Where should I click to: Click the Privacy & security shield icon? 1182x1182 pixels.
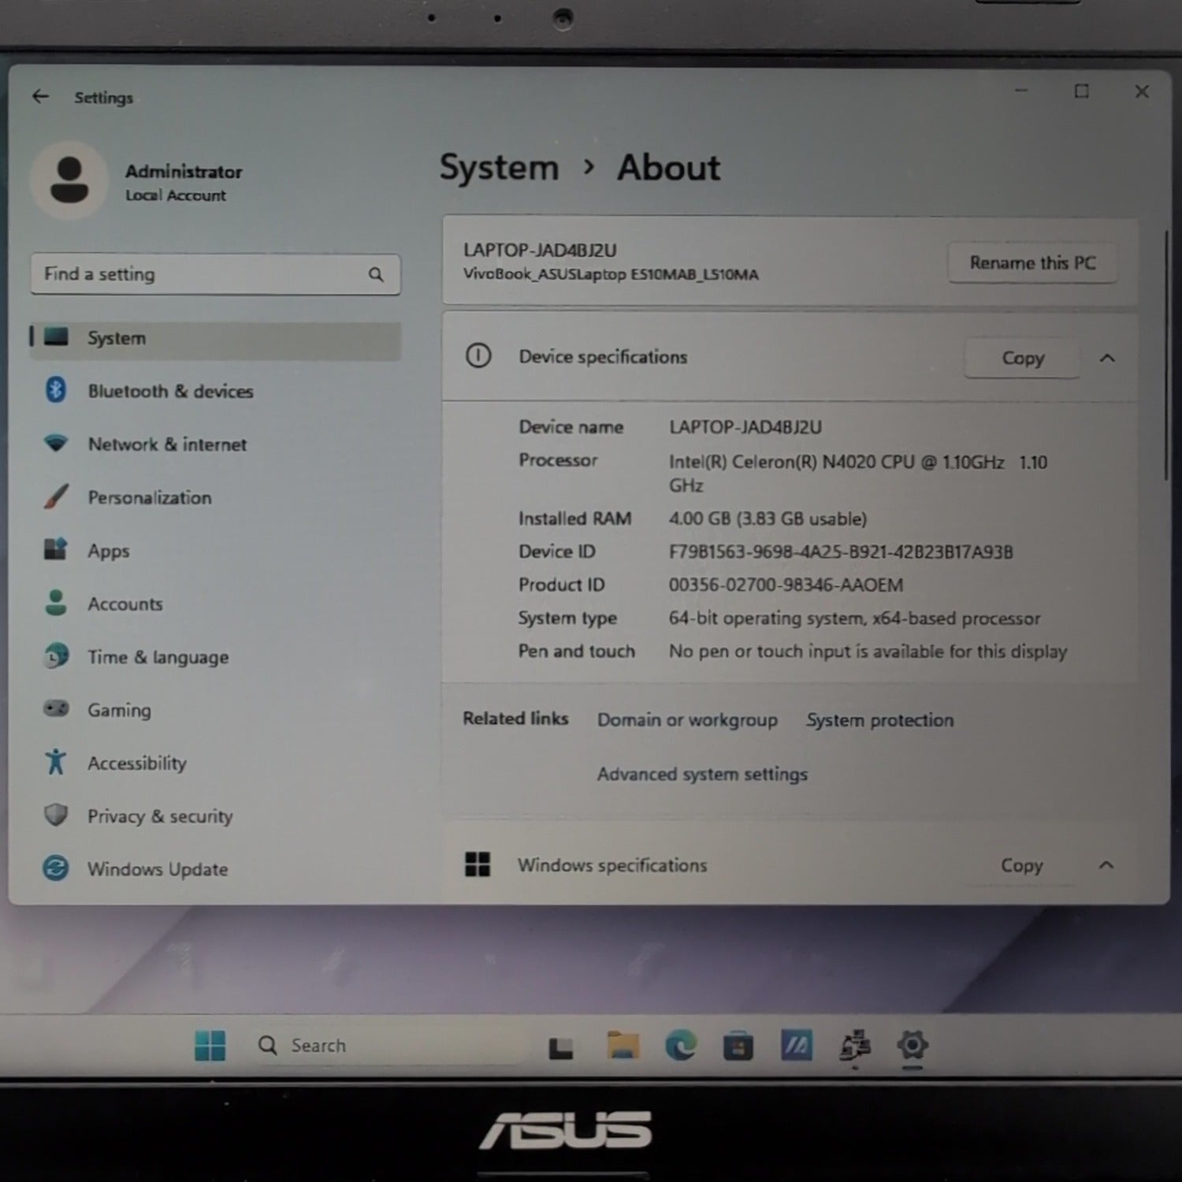(56, 815)
